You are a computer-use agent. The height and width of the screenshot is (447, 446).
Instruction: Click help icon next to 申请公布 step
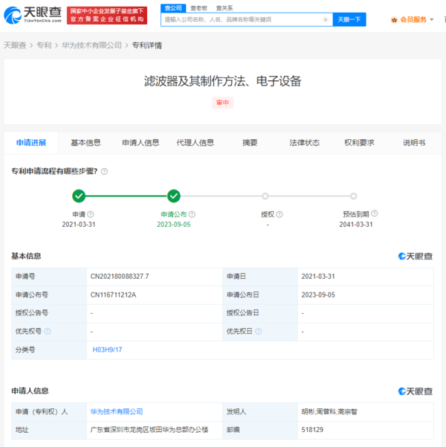coord(193,214)
